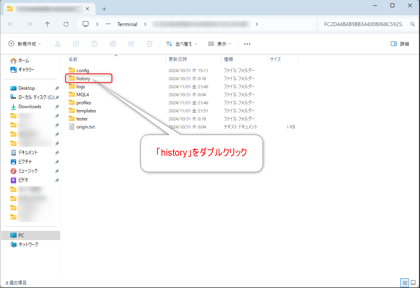Screen dimensions: 420x288
Task: Collapse the column header chevron above 名前
Action: [x=116, y=55]
